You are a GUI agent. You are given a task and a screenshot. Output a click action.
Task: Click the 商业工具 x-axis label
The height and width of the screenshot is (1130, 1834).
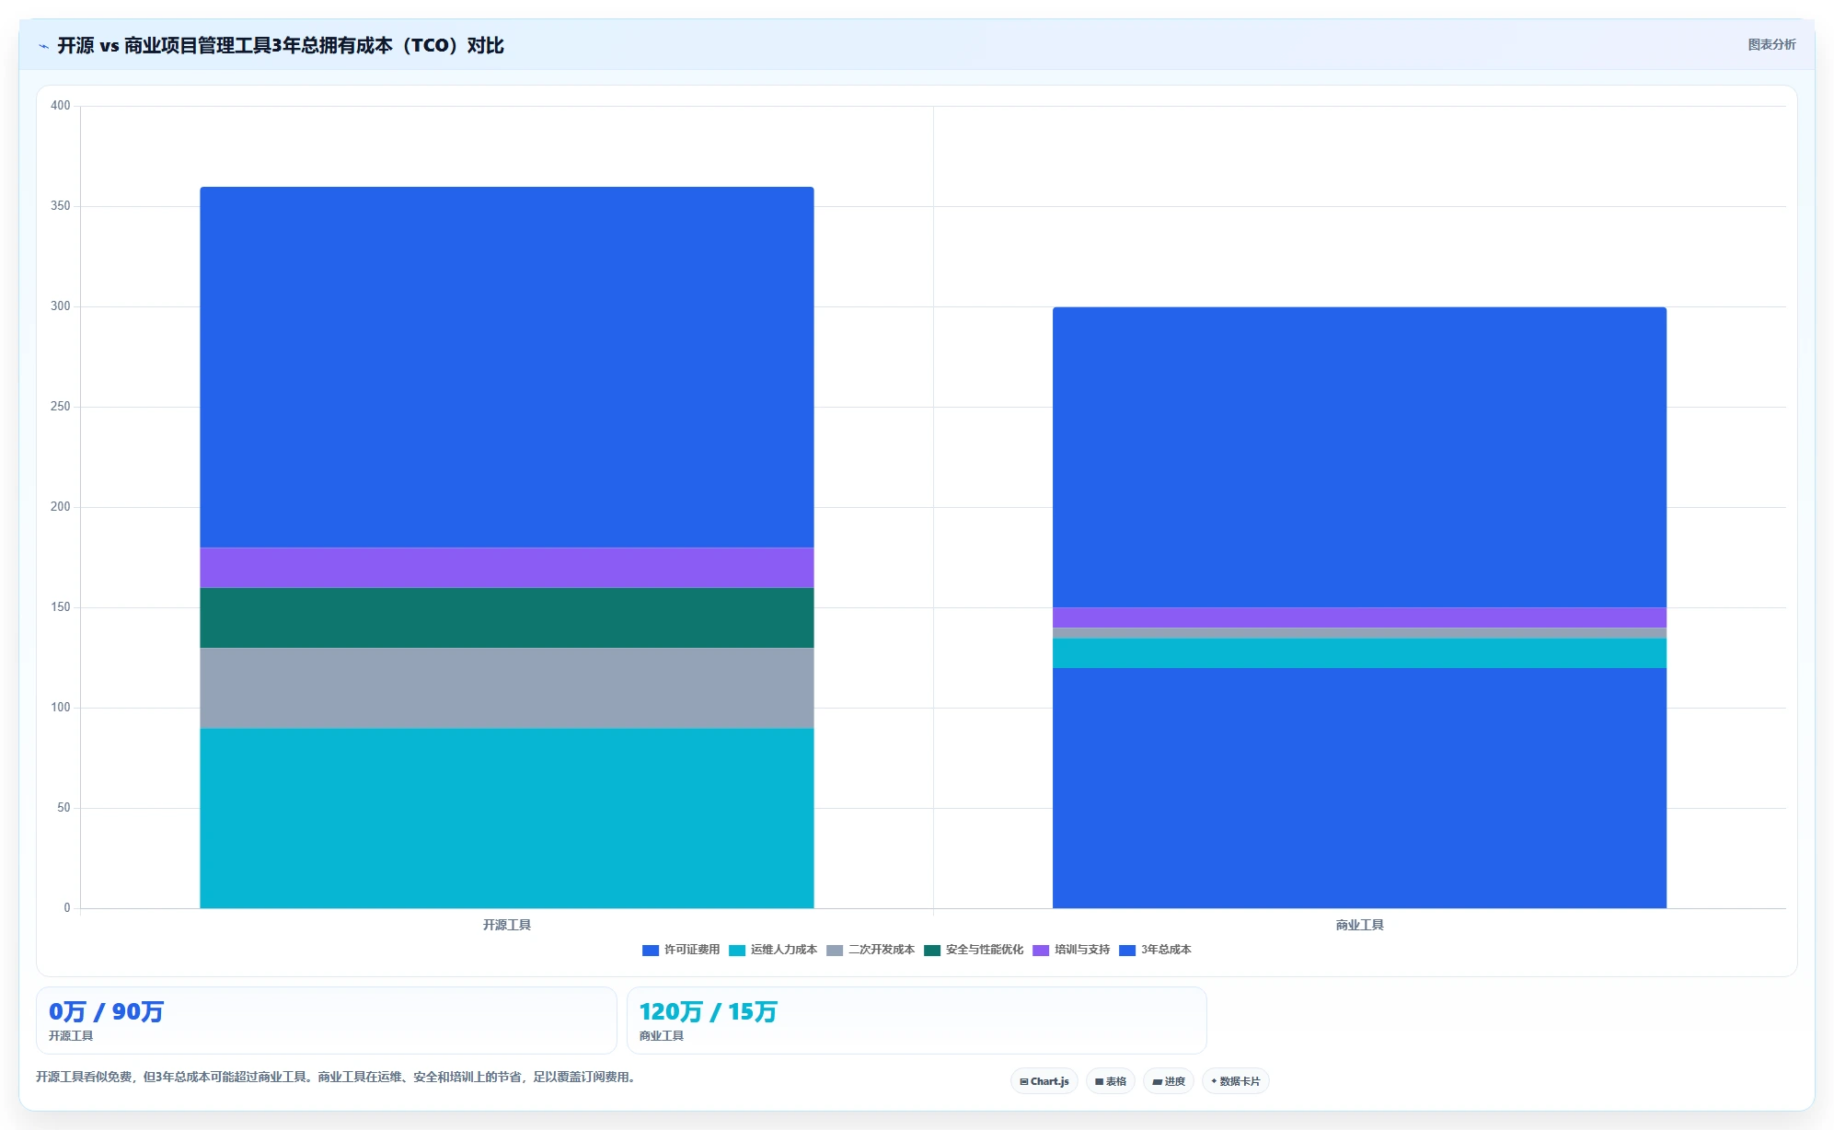[1359, 925]
